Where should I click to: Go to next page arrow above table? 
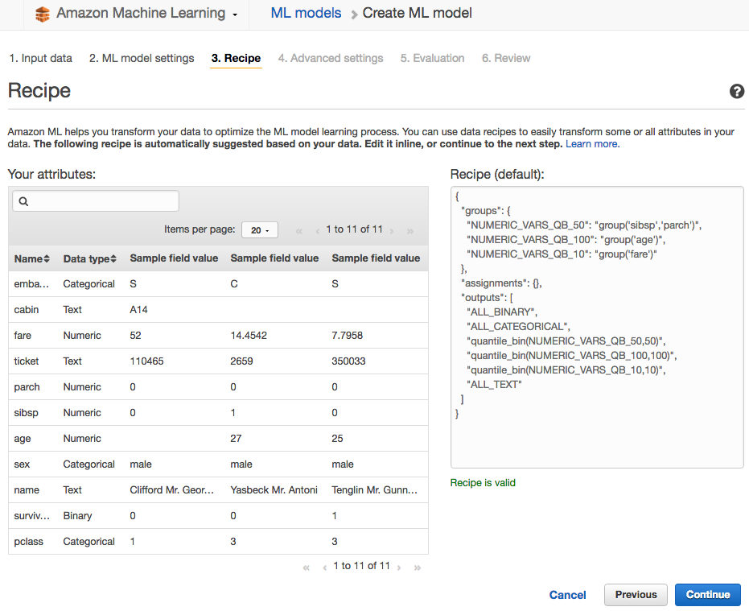tap(392, 231)
